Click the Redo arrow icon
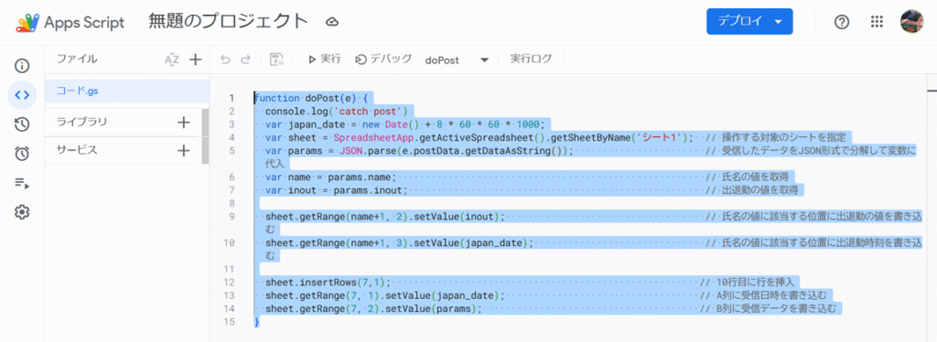 pyautogui.click(x=245, y=59)
